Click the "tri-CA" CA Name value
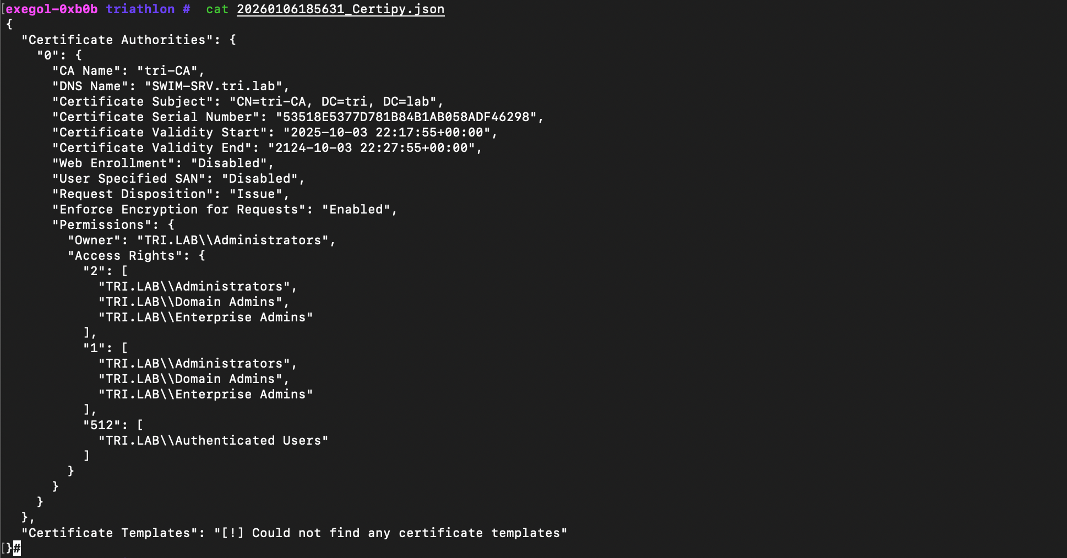 (167, 71)
